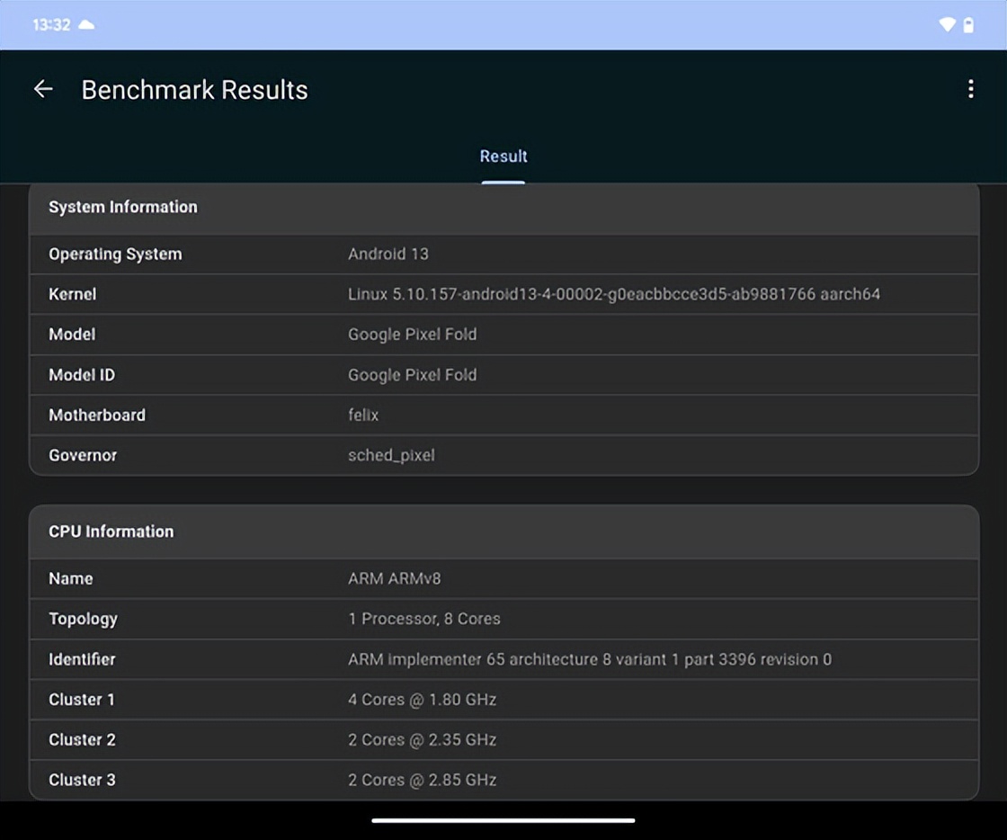Image resolution: width=1007 pixels, height=840 pixels.
Task: Click the System Information section header
Action: [123, 207]
